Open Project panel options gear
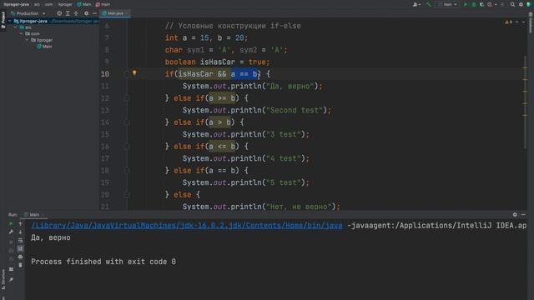The height and width of the screenshot is (300, 534). (86, 13)
